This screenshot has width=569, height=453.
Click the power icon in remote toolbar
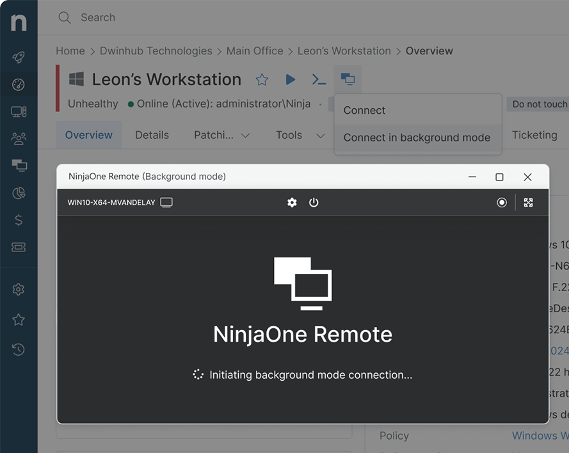click(314, 202)
